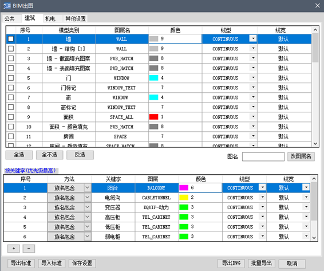Check the box for row 2 墙 - 结构
Image resolution: width=324 pixels, height=271 pixels.
[11, 49]
